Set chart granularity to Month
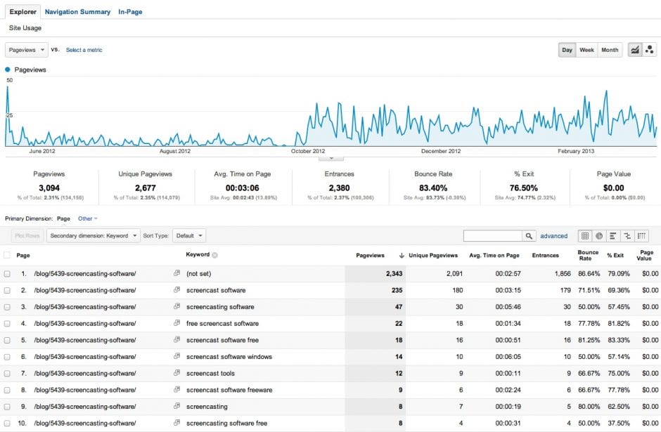This screenshot has height=432, width=661. [x=610, y=50]
